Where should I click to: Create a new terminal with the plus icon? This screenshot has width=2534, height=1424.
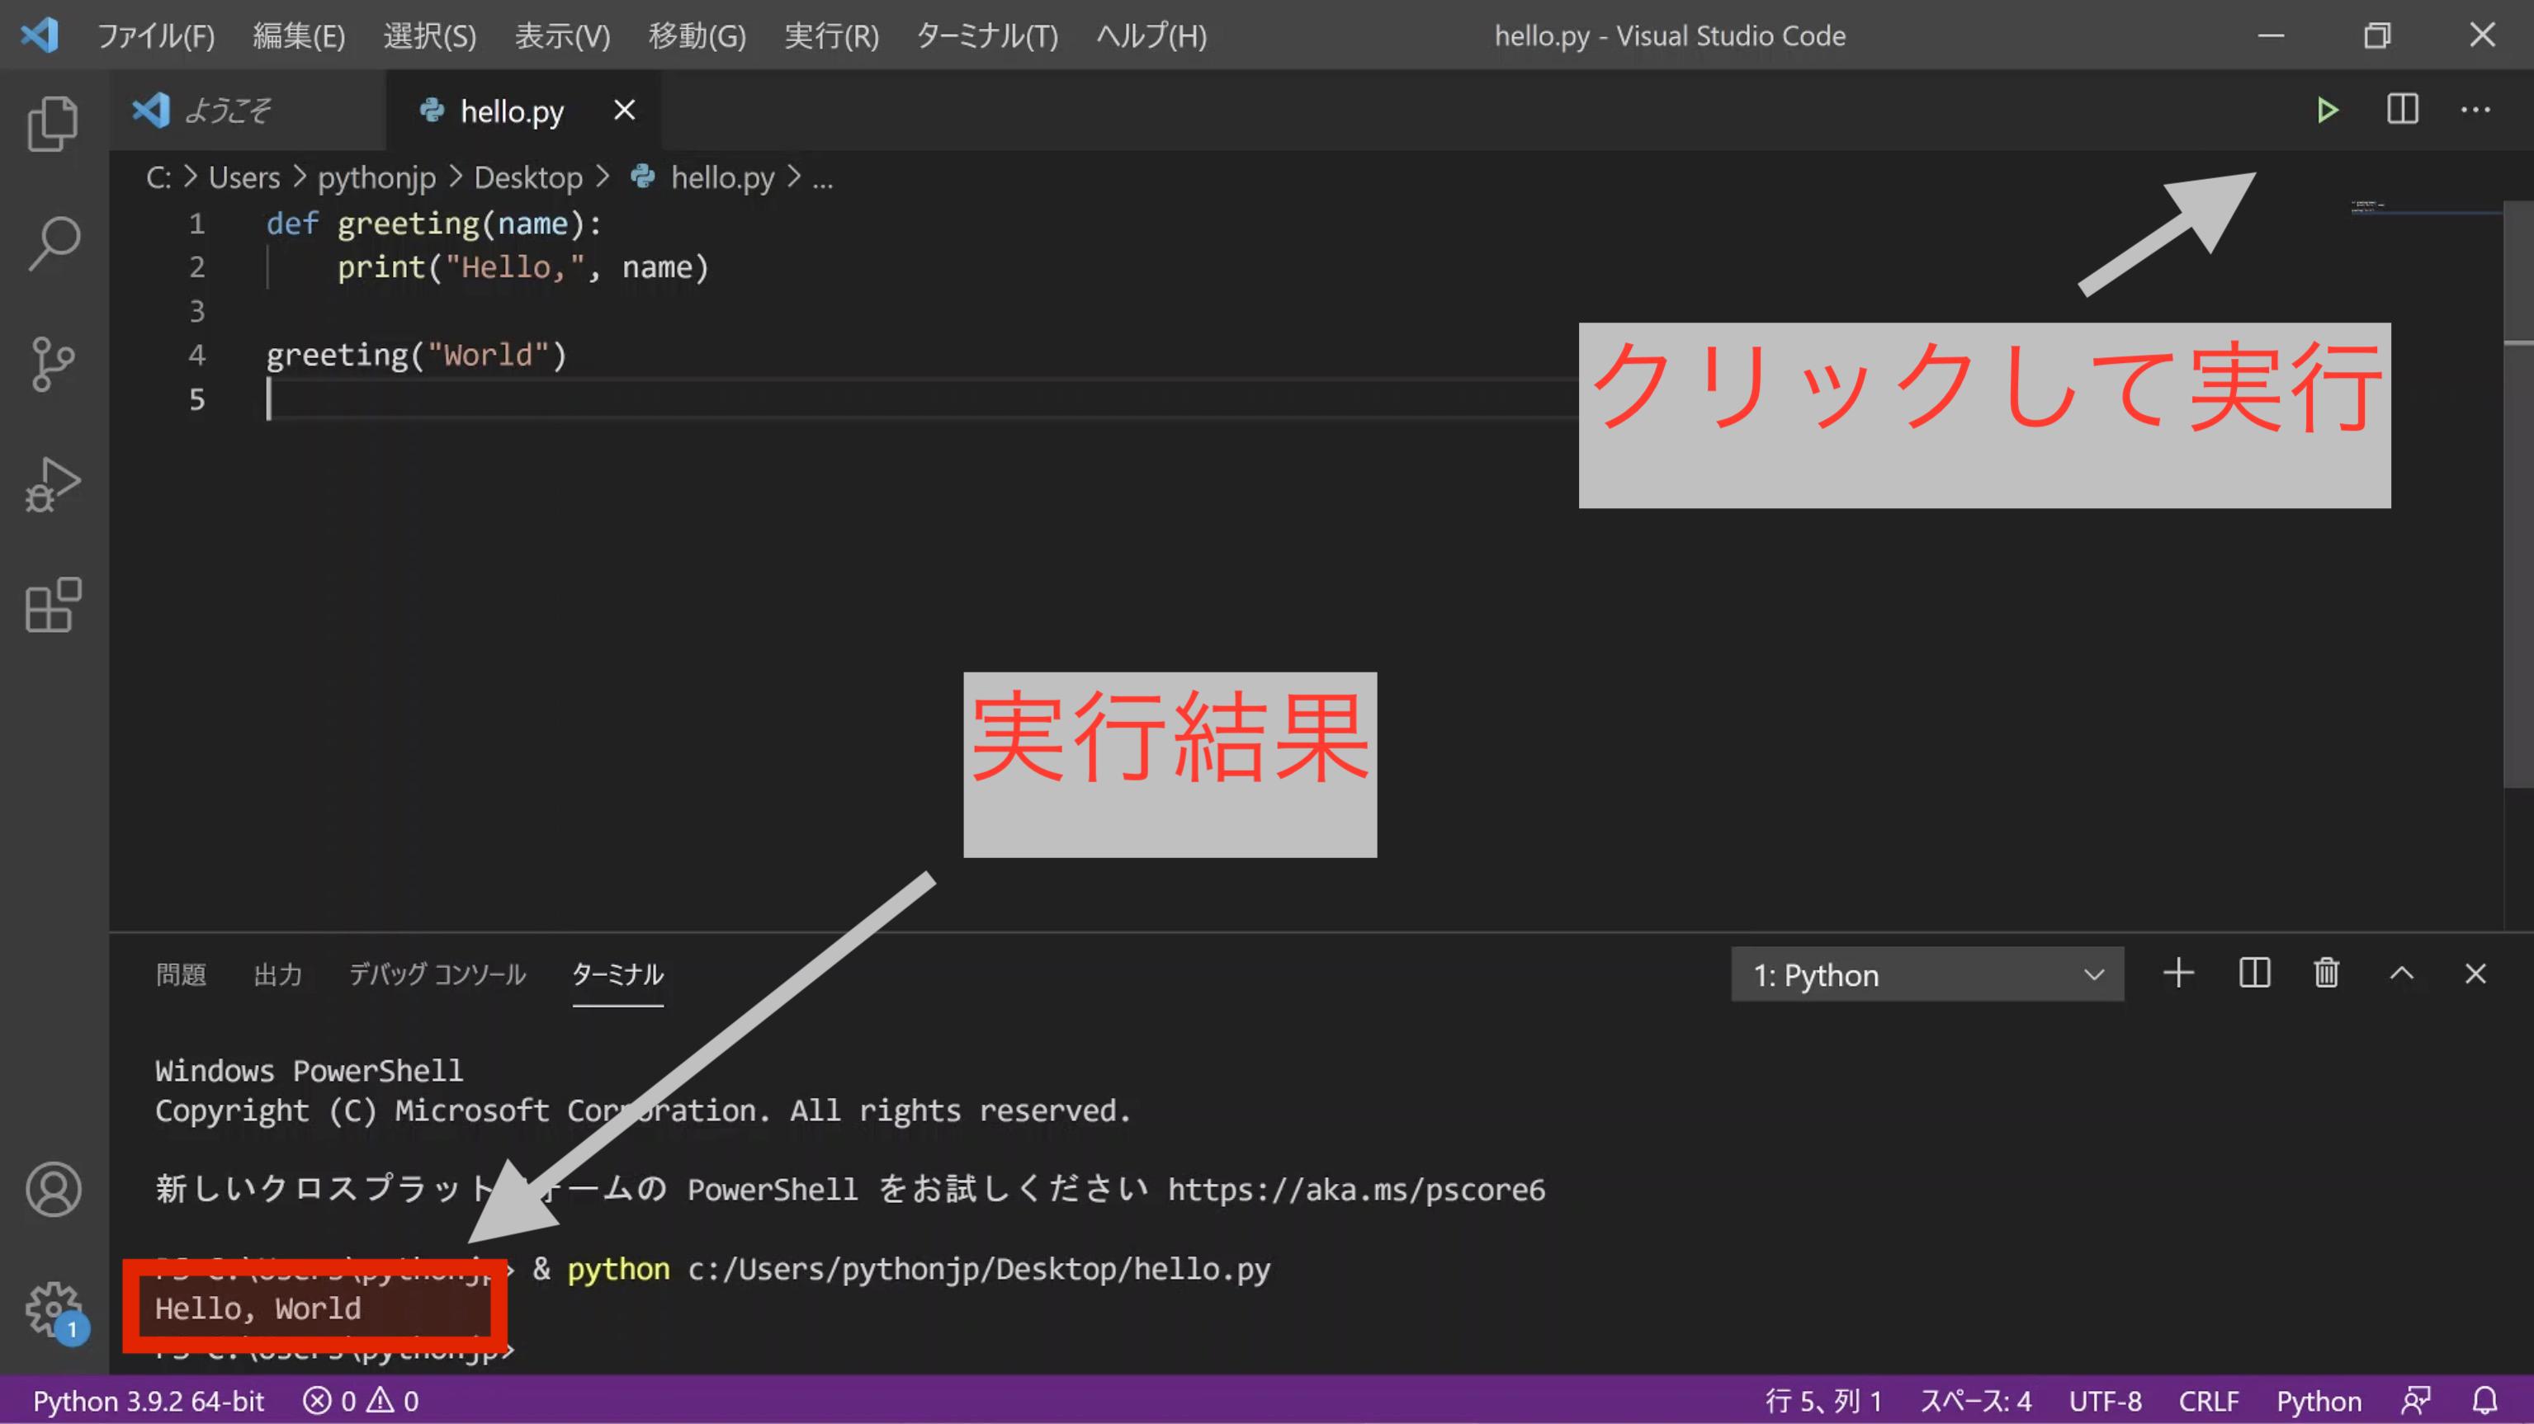point(2178,974)
